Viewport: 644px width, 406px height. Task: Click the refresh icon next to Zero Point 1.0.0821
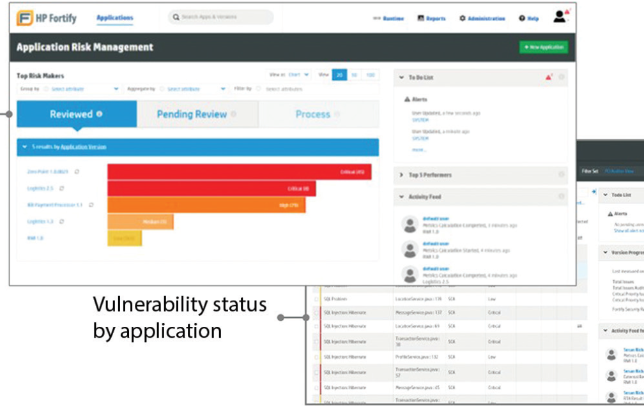[x=77, y=172]
